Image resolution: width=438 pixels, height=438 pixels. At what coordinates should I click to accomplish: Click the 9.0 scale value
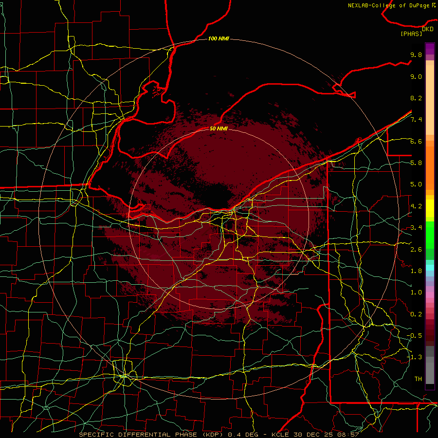pyautogui.click(x=416, y=76)
